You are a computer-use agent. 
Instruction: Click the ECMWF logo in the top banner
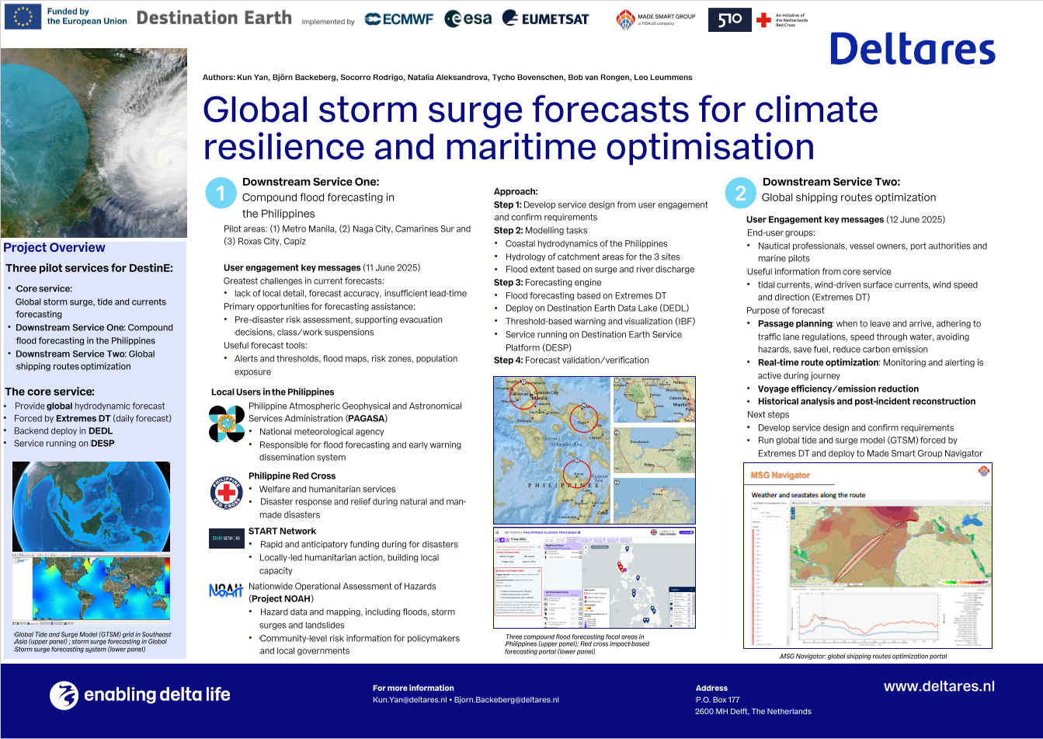[x=399, y=19]
